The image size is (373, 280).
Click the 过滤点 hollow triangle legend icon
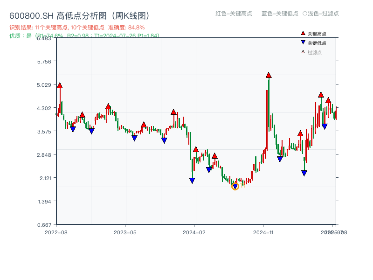[x=303, y=52]
